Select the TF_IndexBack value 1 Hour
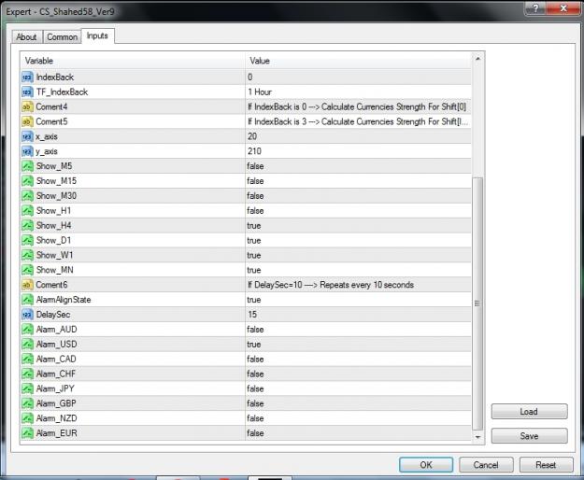The width and height of the screenshot is (584, 480). coord(260,92)
